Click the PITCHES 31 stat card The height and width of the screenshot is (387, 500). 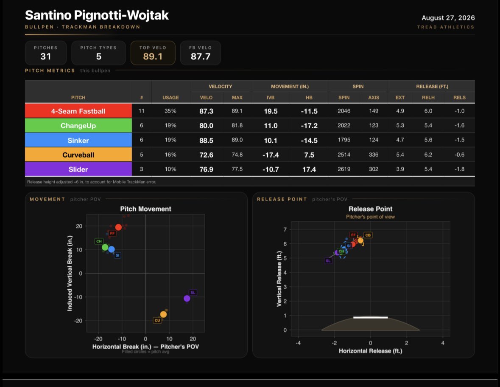pyautogui.click(x=46, y=53)
